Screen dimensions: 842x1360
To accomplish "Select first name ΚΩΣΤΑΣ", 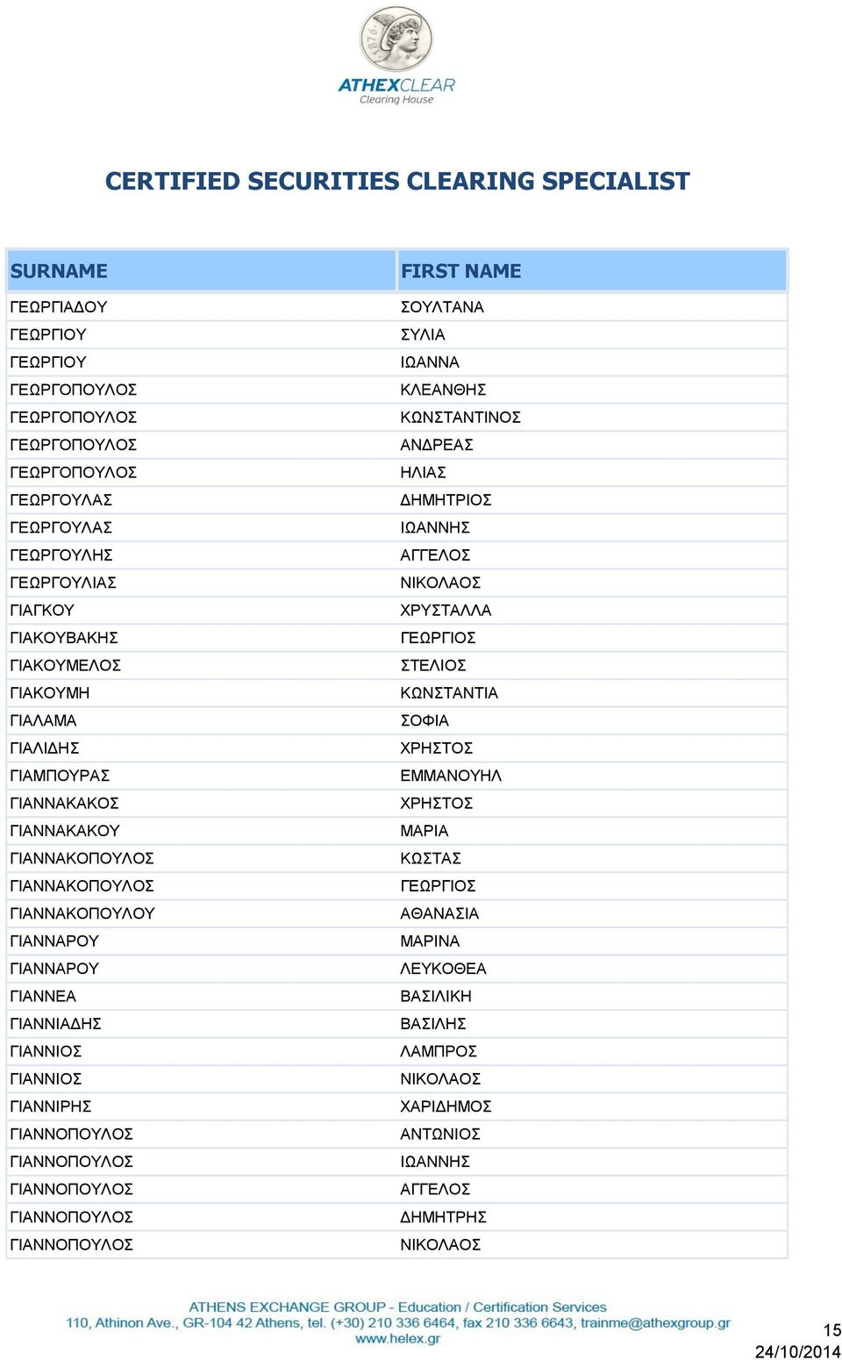I will click(x=431, y=859).
